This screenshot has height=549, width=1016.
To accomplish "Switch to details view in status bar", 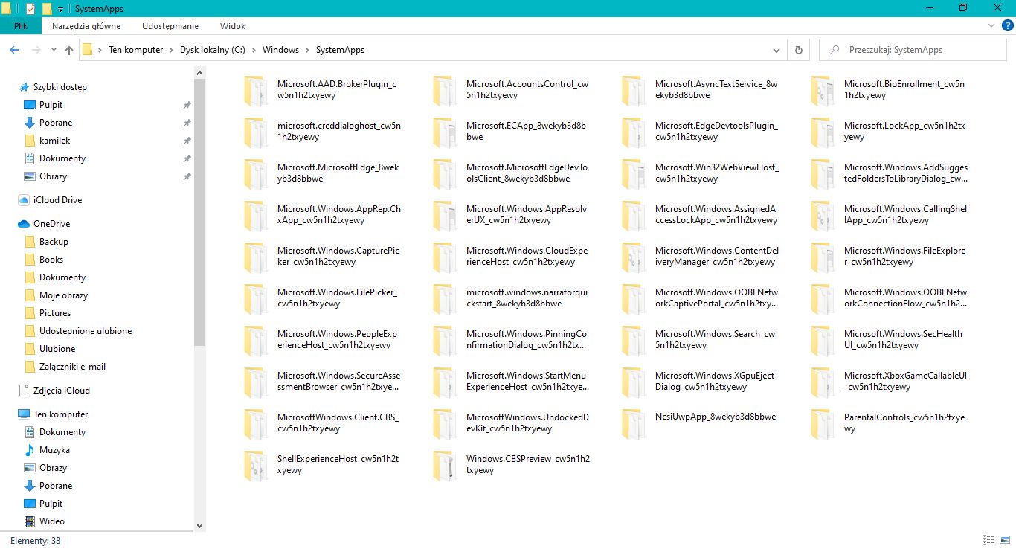I will click(988, 540).
